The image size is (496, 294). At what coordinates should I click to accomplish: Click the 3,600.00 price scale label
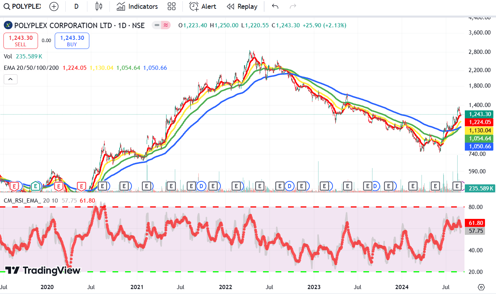click(480, 33)
